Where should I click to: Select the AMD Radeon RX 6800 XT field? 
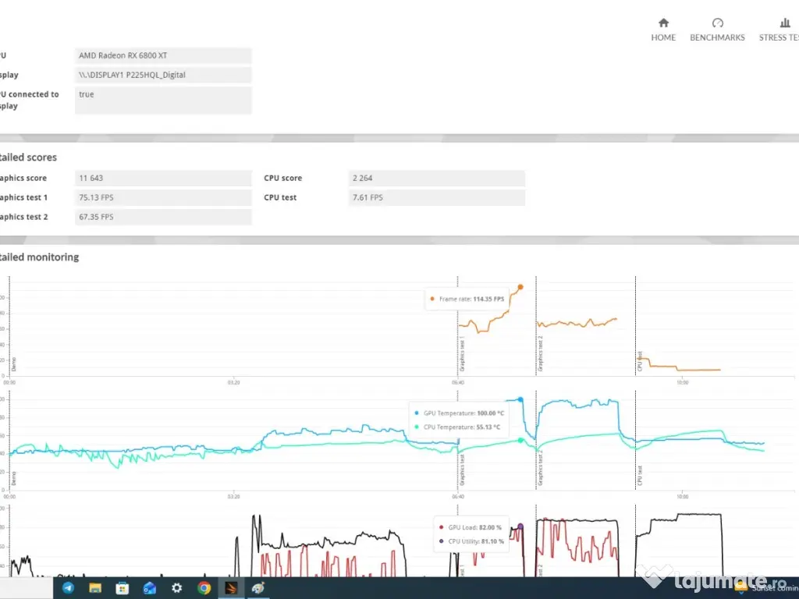(x=163, y=55)
